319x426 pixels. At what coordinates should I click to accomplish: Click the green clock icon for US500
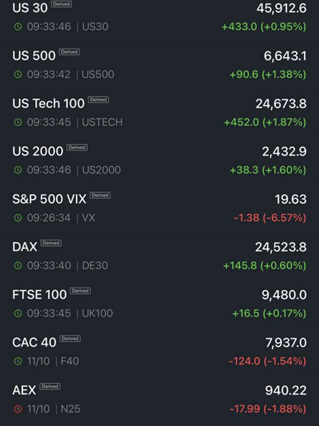coord(18,75)
